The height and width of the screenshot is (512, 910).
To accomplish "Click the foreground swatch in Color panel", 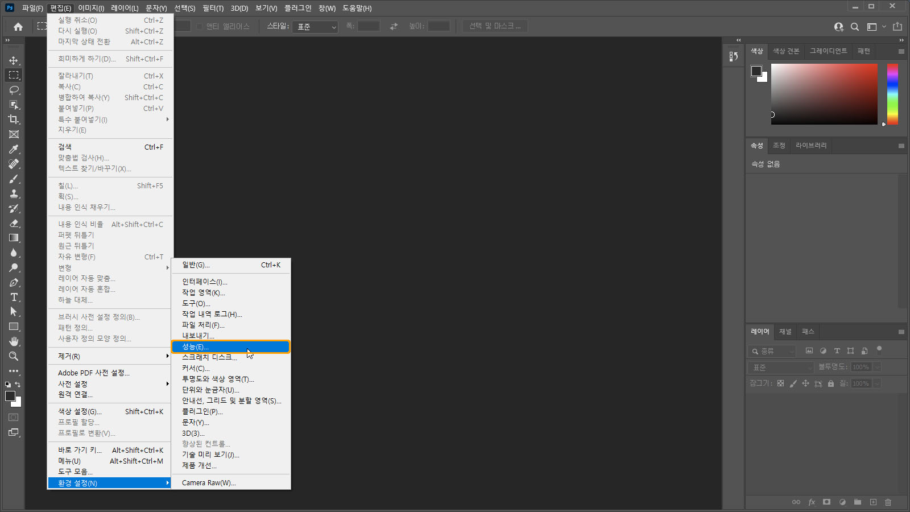I will click(756, 71).
